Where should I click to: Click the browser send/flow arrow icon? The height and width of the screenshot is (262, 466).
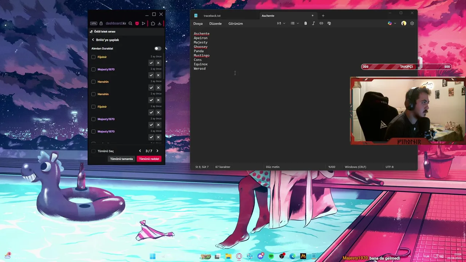[x=143, y=23]
